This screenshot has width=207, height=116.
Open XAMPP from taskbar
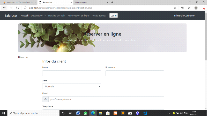(x=115, y=113)
